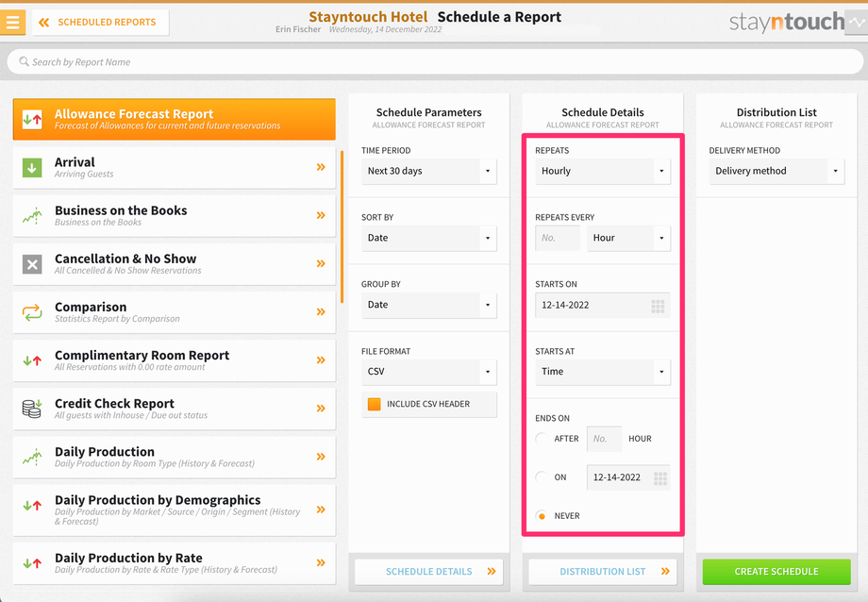
Task: Click the chevron on the Daily Production row
Action: click(321, 457)
